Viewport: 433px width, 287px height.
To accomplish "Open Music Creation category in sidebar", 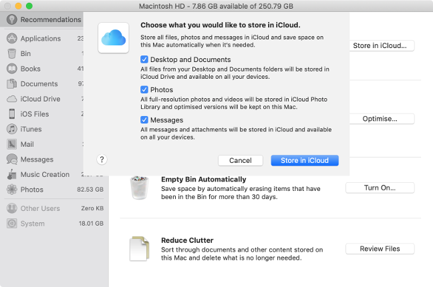I will (45, 174).
